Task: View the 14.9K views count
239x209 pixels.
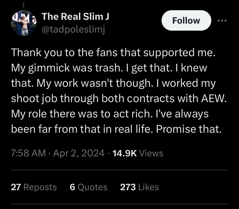Action: (x=125, y=153)
